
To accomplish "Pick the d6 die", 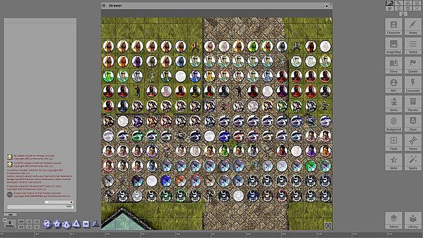I will tap(86, 224).
